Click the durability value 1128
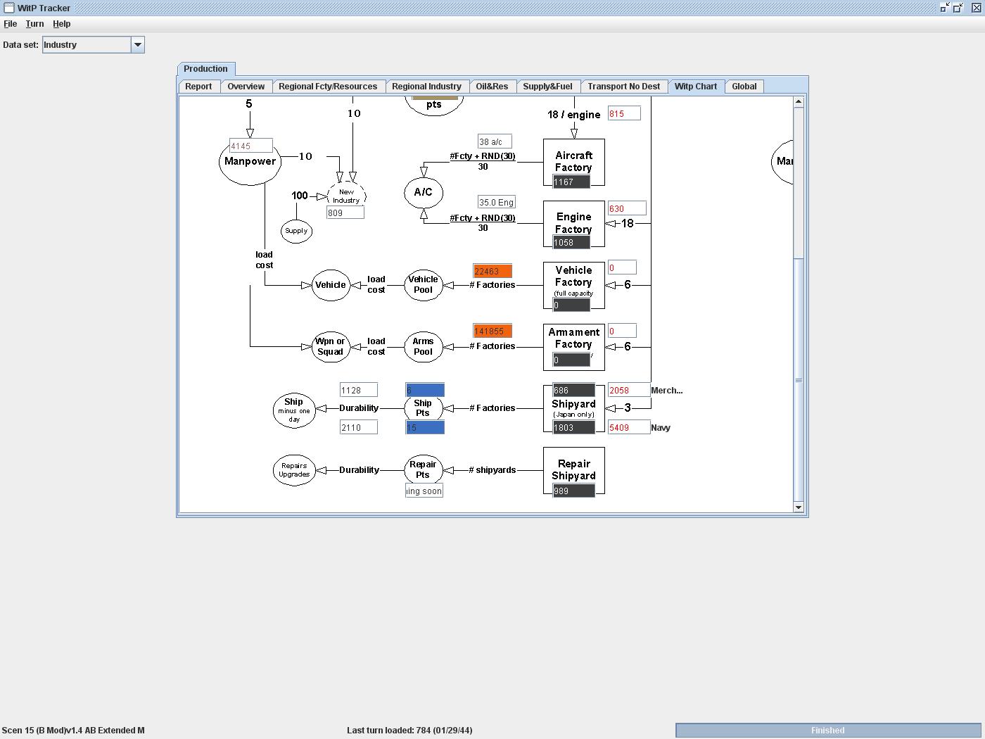This screenshot has height=739, width=985. point(359,390)
